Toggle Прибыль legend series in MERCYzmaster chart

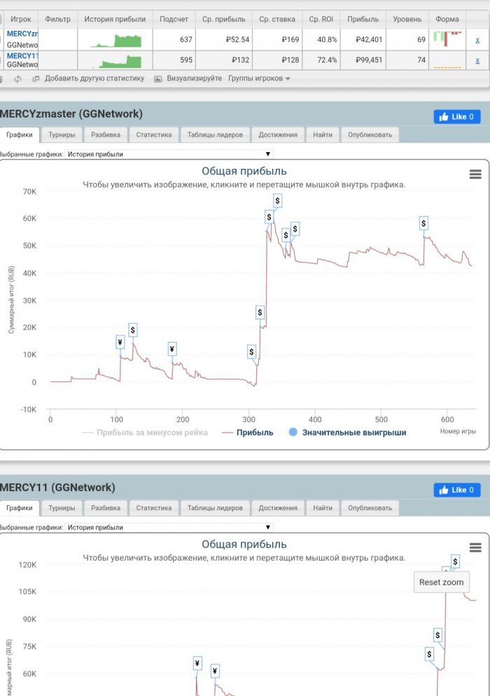(248, 432)
